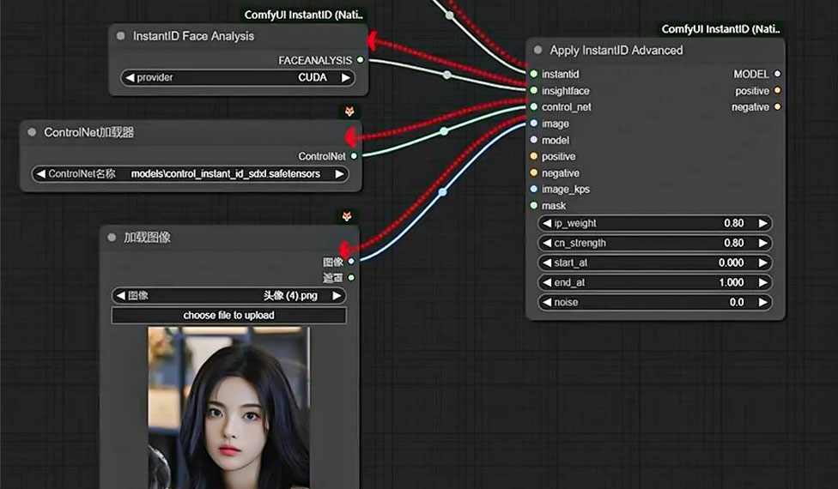Image resolution: width=838 pixels, height=489 pixels.
Task: Select previous ControlNet名称 model with left arrow
Action: [x=40, y=173]
